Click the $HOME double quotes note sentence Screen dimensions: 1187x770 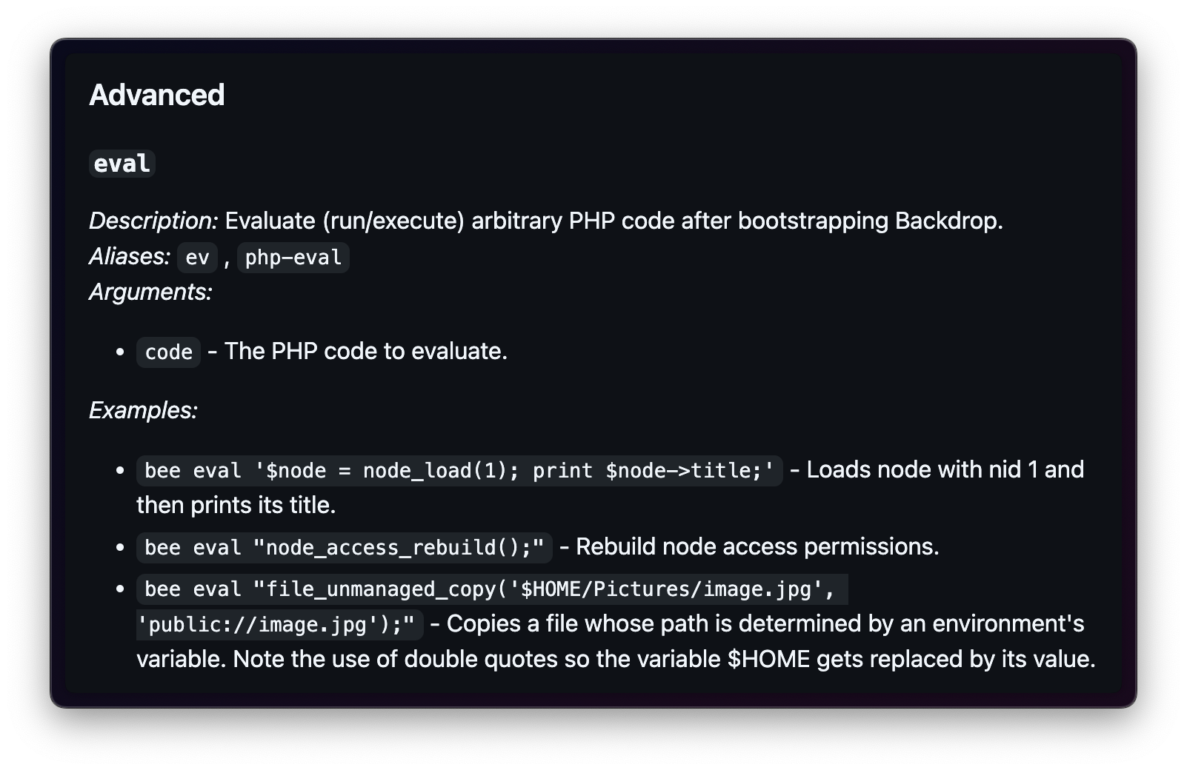[x=665, y=659]
